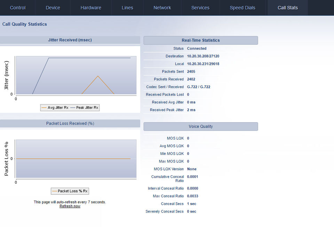Image resolution: width=334 pixels, height=227 pixels.
Task: Click the Voice Quality header
Action: [x=201, y=126]
